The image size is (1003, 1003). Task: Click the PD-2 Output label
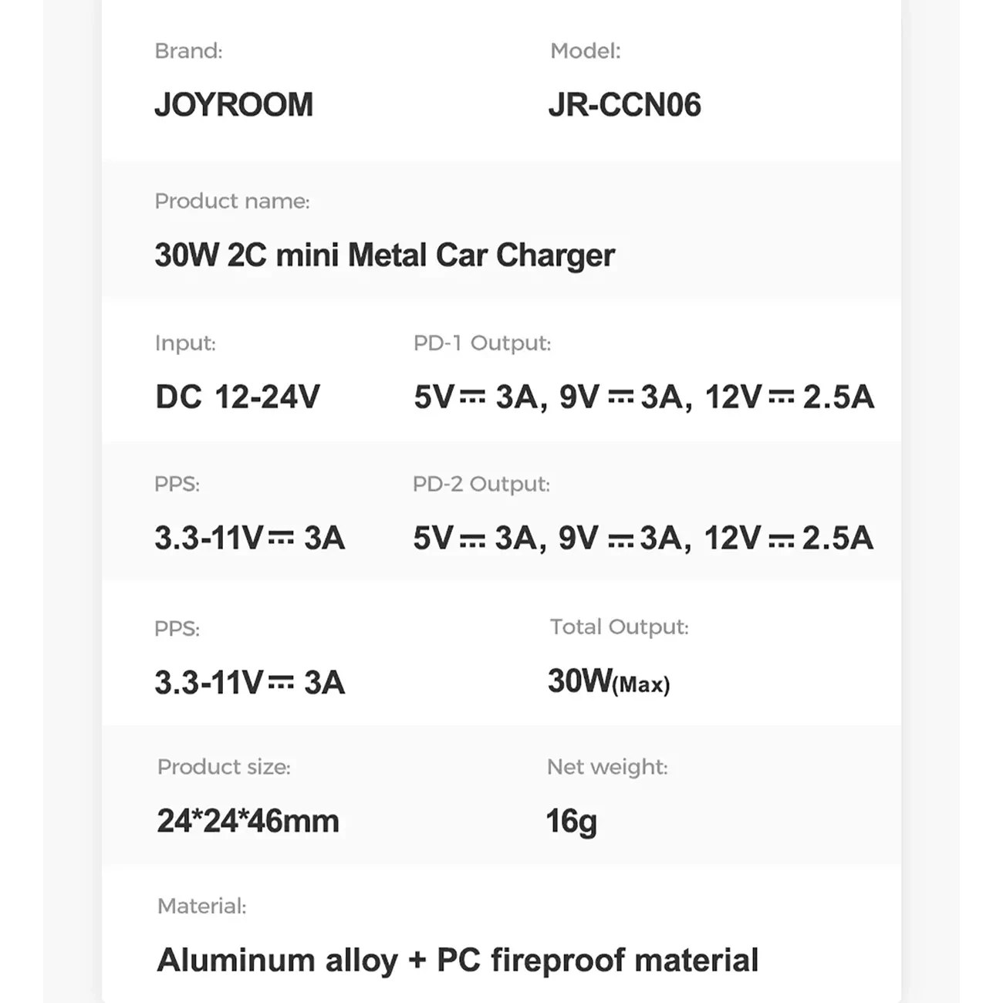click(481, 485)
